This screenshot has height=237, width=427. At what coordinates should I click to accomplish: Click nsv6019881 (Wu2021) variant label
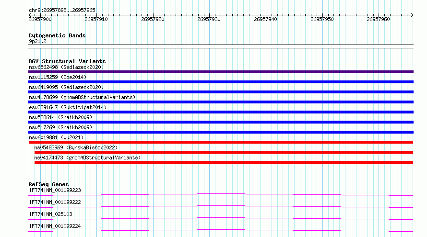pyautogui.click(x=56, y=137)
